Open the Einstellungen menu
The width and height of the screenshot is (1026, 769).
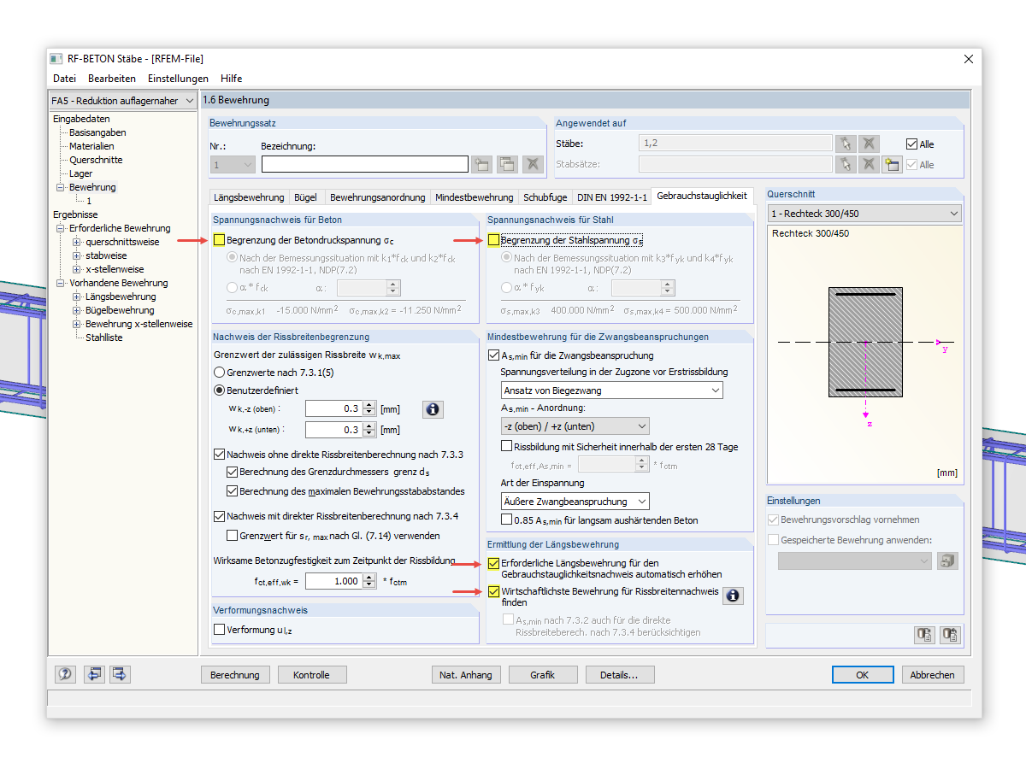(x=178, y=79)
